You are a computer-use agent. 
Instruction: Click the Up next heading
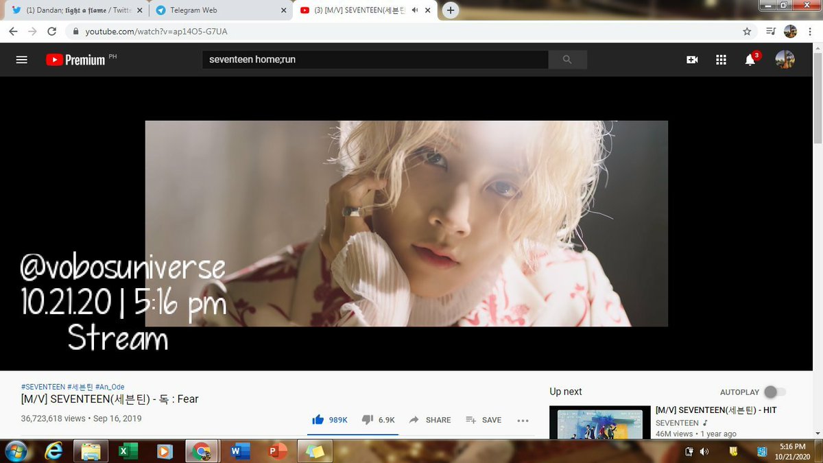tap(566, 392)
